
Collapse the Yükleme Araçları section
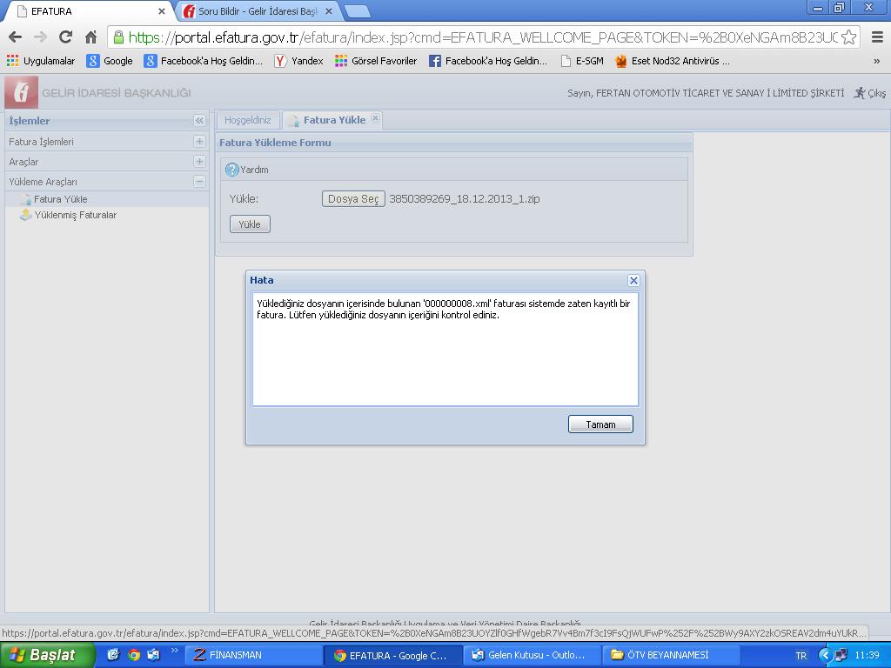pos(199,182)
